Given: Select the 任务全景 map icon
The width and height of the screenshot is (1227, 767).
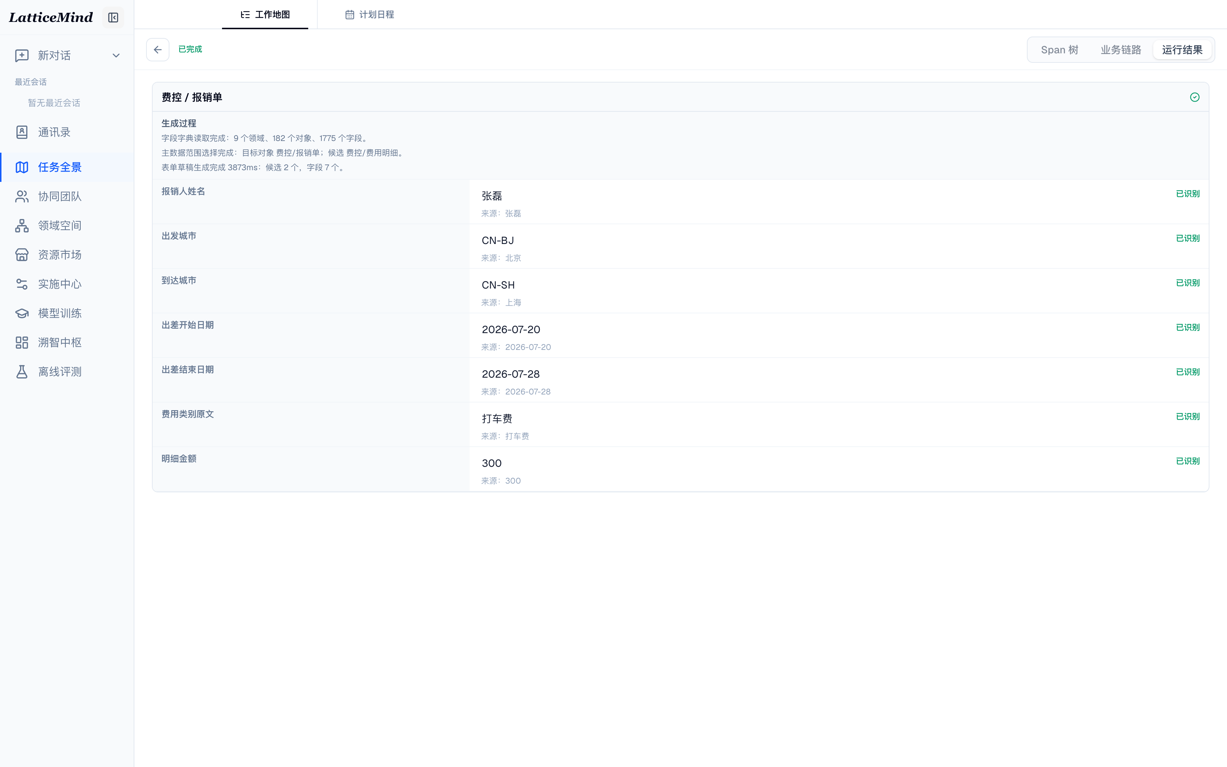Looking at the screenshot, I should point(22,167).
